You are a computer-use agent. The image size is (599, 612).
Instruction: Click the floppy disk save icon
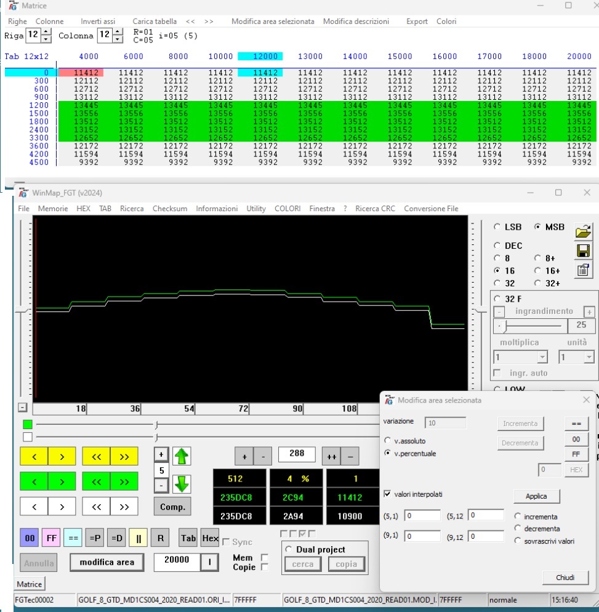pos(582,251)
